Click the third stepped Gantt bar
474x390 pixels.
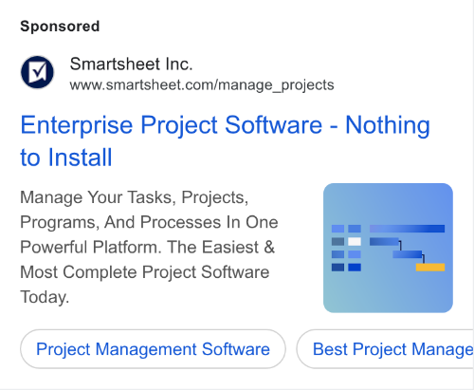[408, 254]
